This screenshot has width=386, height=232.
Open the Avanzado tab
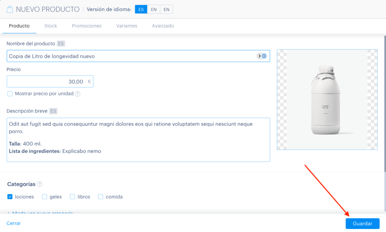point(163,26)
